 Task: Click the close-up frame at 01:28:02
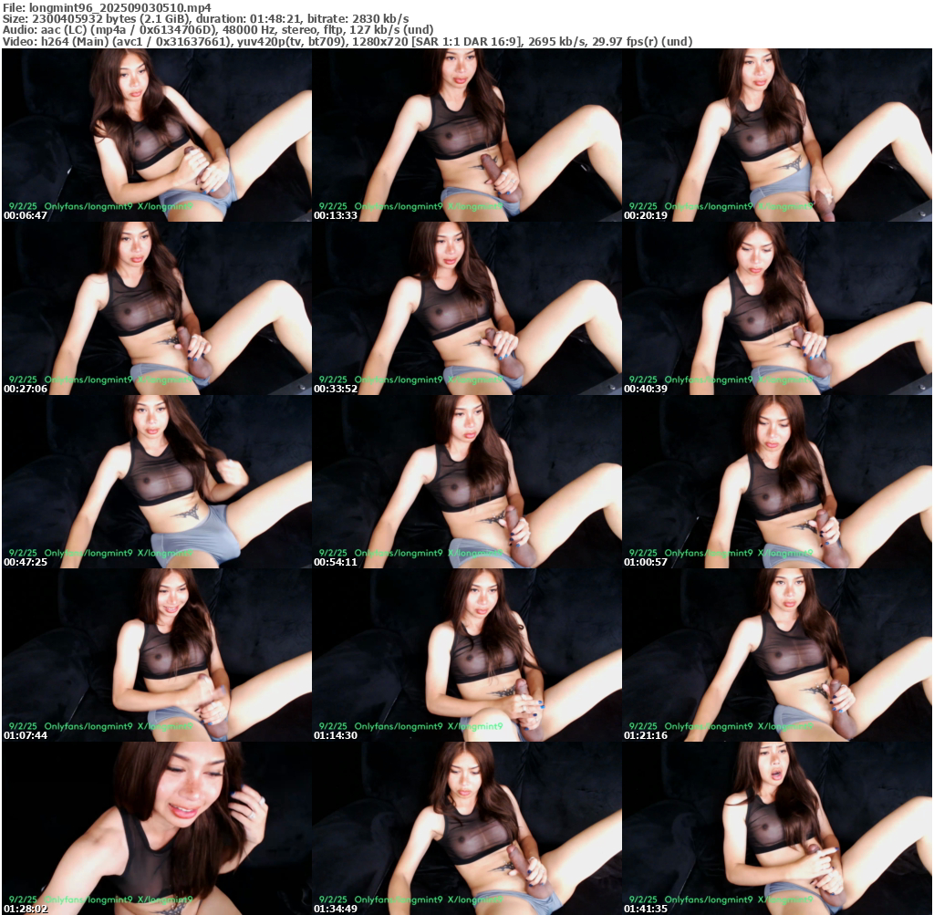coord(156,827)
